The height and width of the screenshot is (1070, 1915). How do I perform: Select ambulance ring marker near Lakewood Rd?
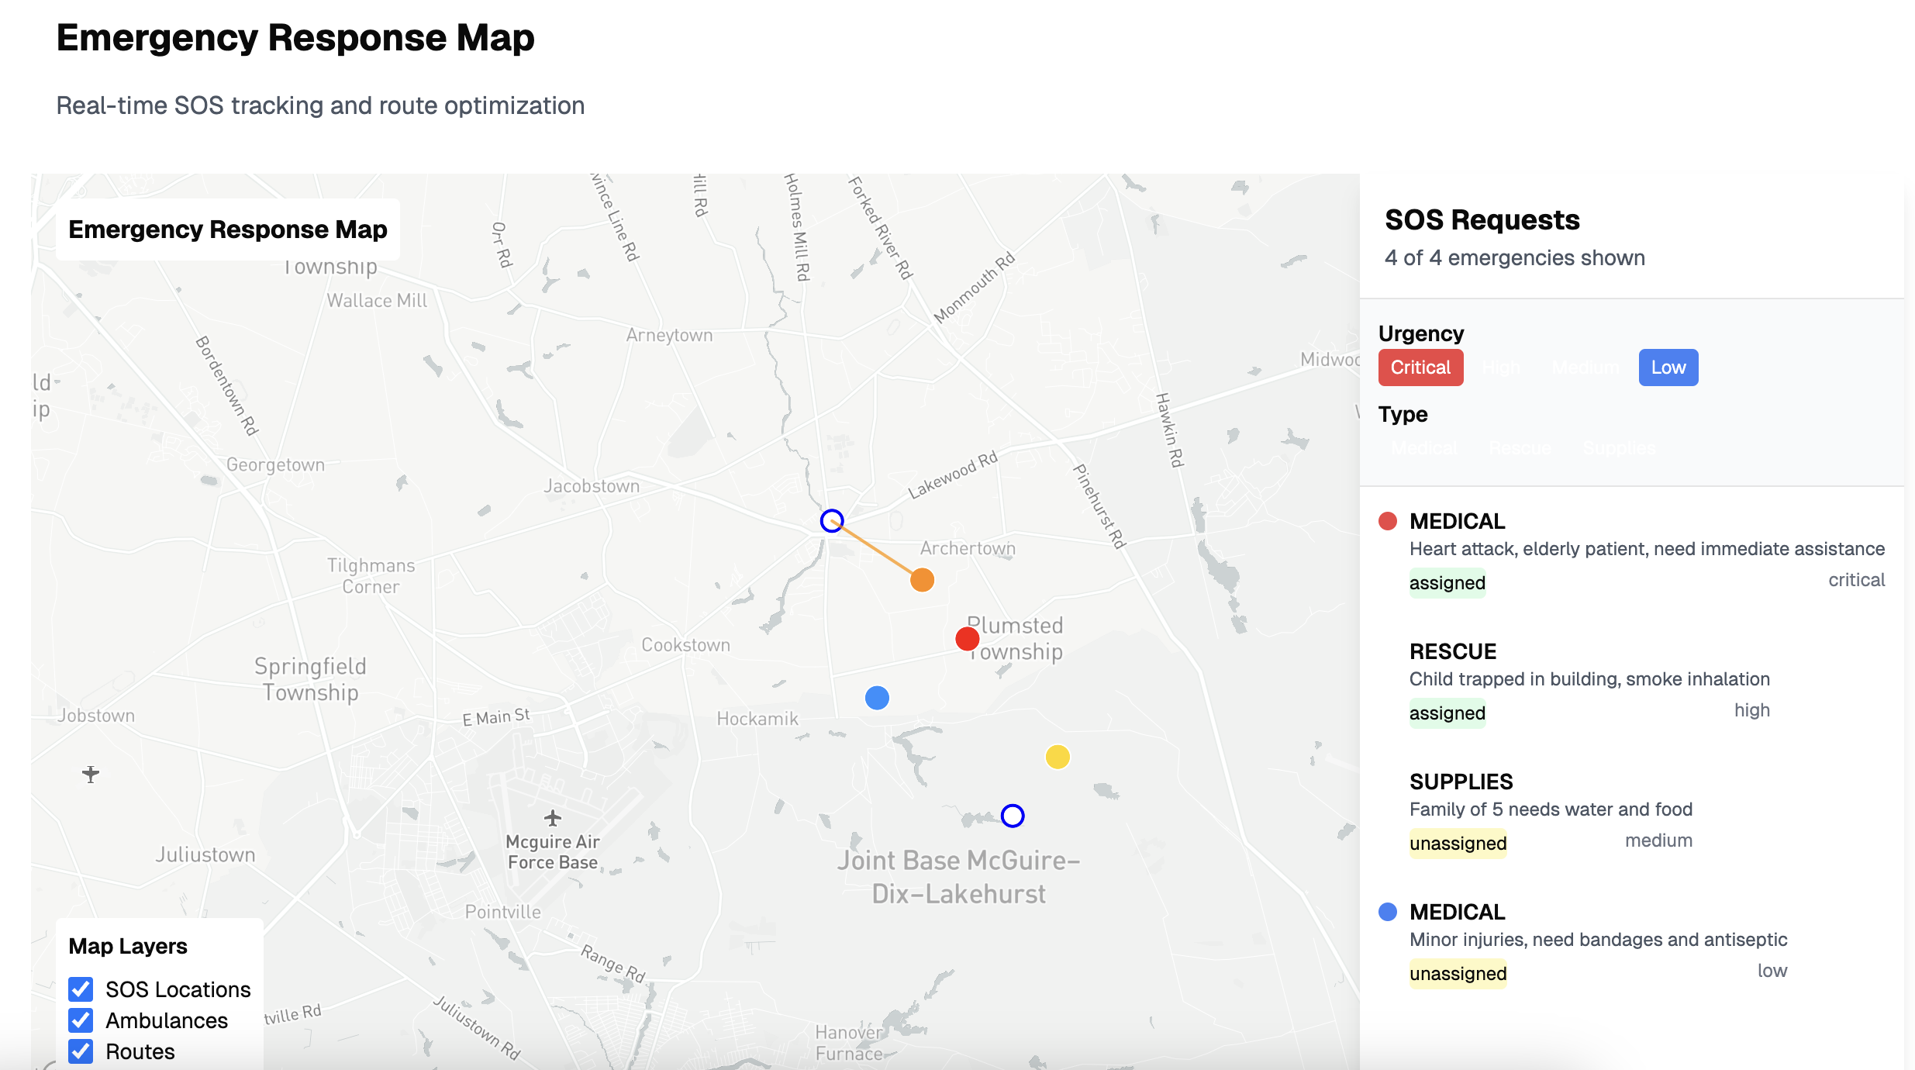[x=832, y=520]
